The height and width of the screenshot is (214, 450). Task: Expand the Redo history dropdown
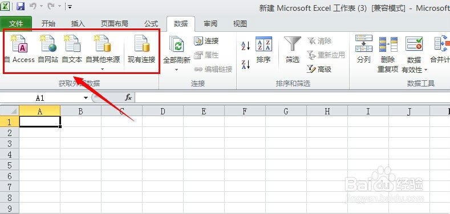coord(59,6)
